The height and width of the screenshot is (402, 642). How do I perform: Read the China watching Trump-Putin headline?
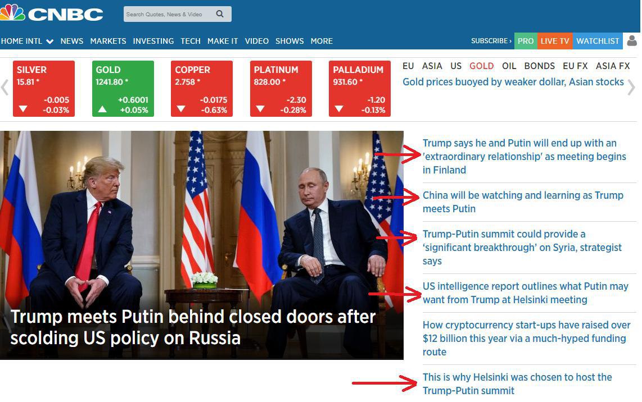click(523, 202)
